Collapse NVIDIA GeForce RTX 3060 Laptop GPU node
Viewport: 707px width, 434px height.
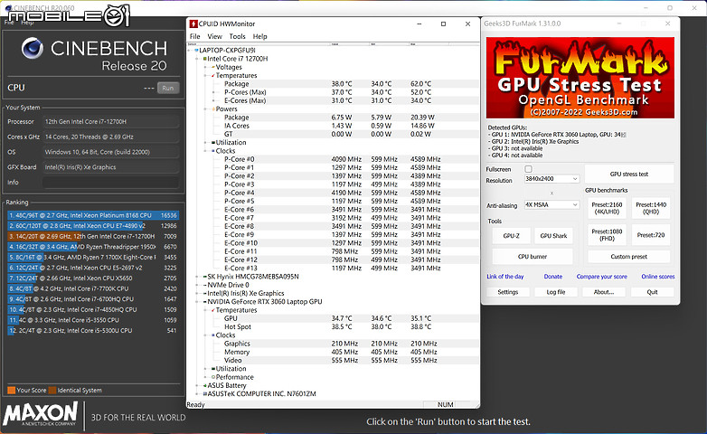pos(197,301)
